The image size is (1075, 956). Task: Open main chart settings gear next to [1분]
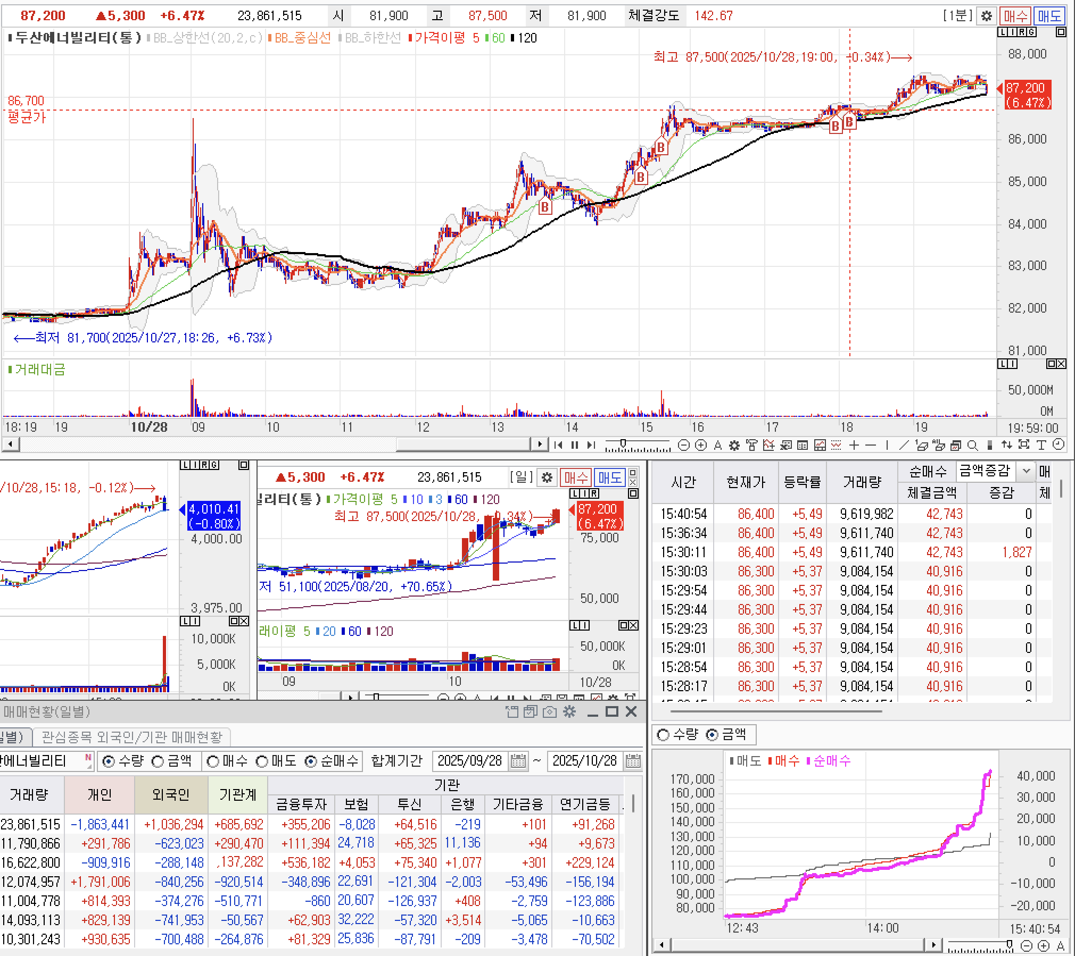(x=986, y=16)
